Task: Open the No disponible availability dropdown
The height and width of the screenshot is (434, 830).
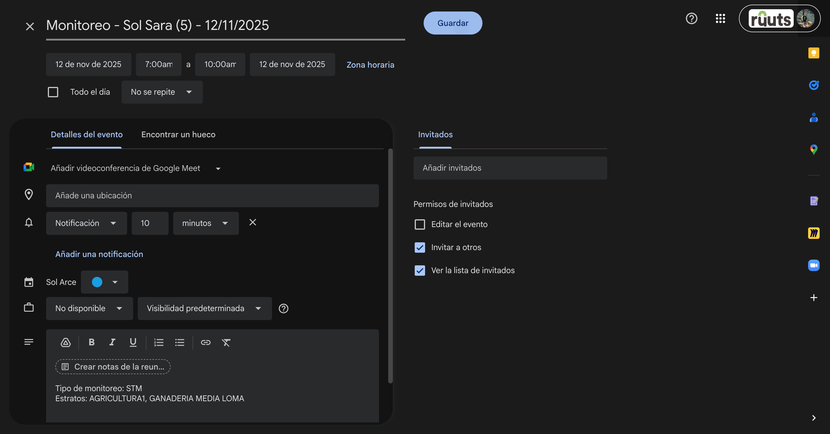Action: [x=89, y=308]
